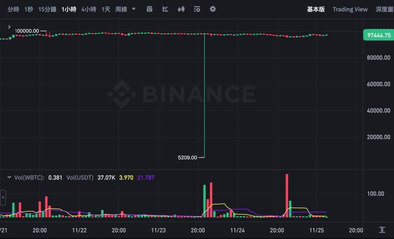394x239 pixels.
Task: Click the layout options icon beside the gear
Action: click(197, 9)
